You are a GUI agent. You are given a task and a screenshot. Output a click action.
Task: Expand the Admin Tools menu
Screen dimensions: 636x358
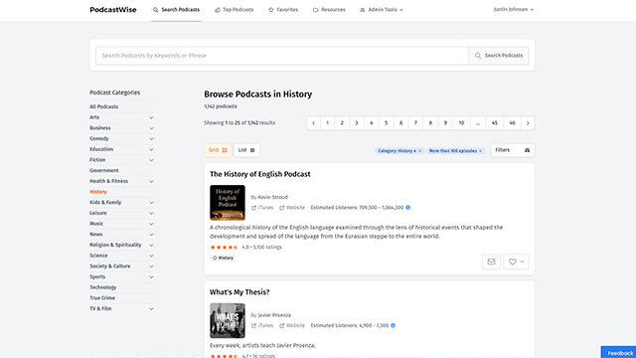[382, 10]
